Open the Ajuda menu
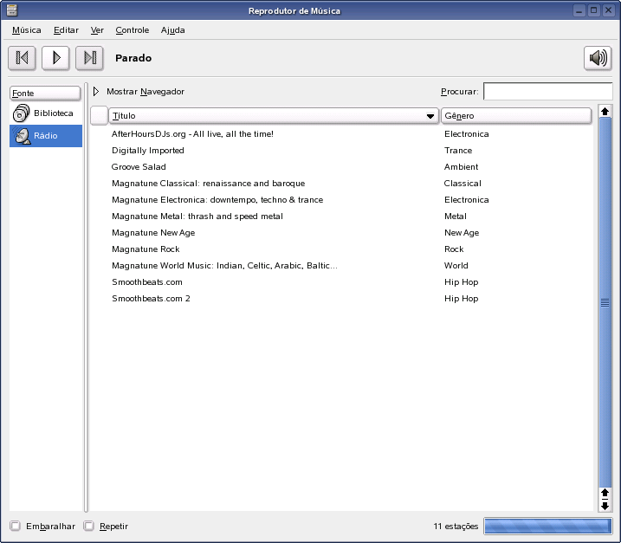The image size is (621, 543). tap(172, 30)
